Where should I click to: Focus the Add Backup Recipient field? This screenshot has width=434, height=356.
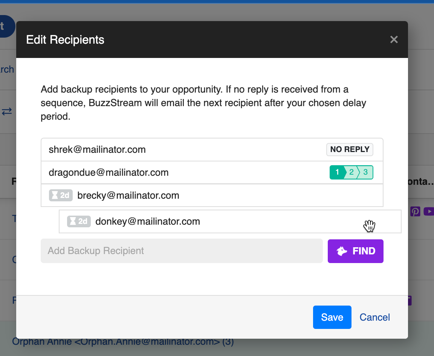(x=181, y=251)
